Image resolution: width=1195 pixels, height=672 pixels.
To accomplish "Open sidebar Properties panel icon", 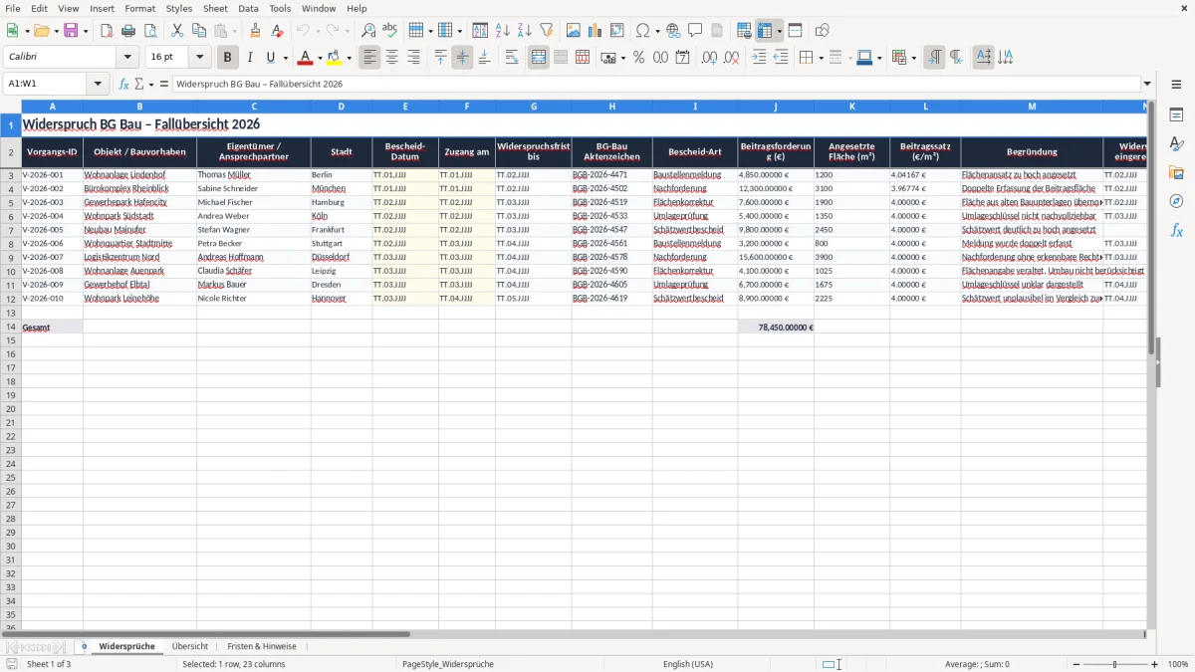I will (x=1176, y=114).
